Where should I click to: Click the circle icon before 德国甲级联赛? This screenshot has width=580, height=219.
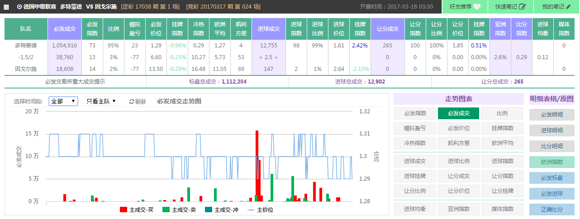[x=19, y=7]
